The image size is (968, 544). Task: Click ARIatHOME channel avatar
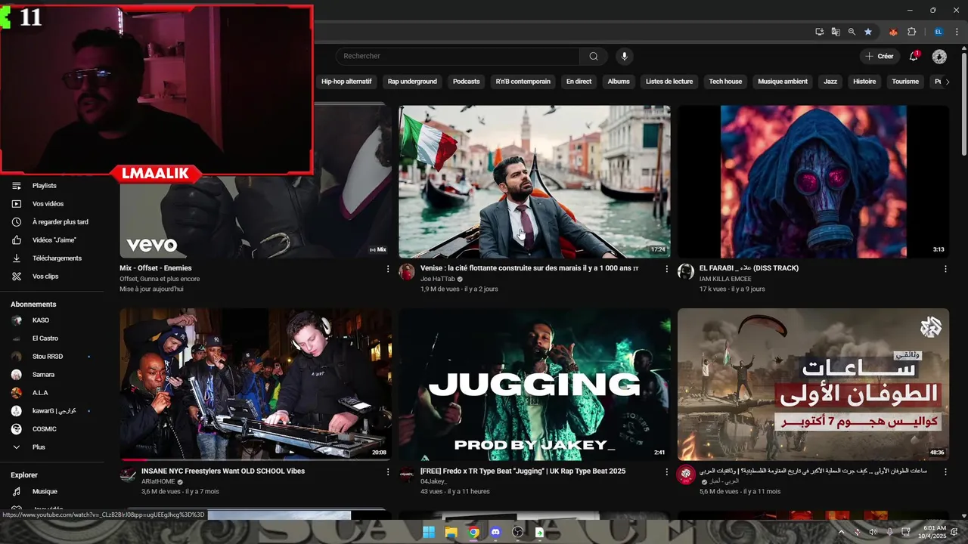click(129, 475)
